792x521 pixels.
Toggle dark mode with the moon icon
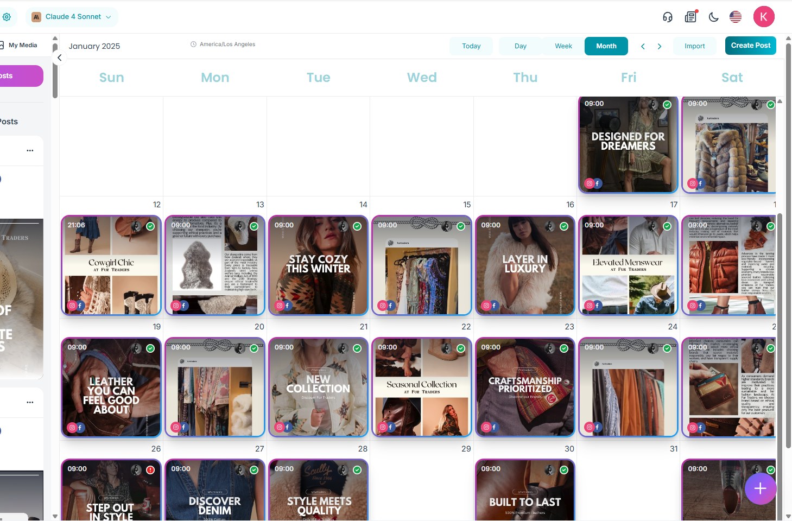[x=714, y=17]
